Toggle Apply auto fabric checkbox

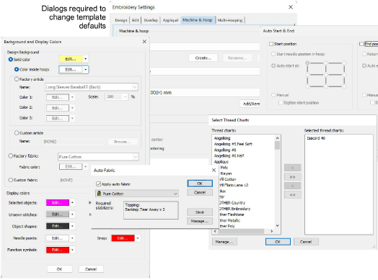(98, 184)
